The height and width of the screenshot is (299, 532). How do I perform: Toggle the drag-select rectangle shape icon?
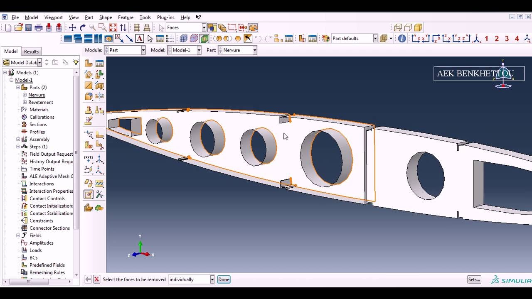[232, 27]
